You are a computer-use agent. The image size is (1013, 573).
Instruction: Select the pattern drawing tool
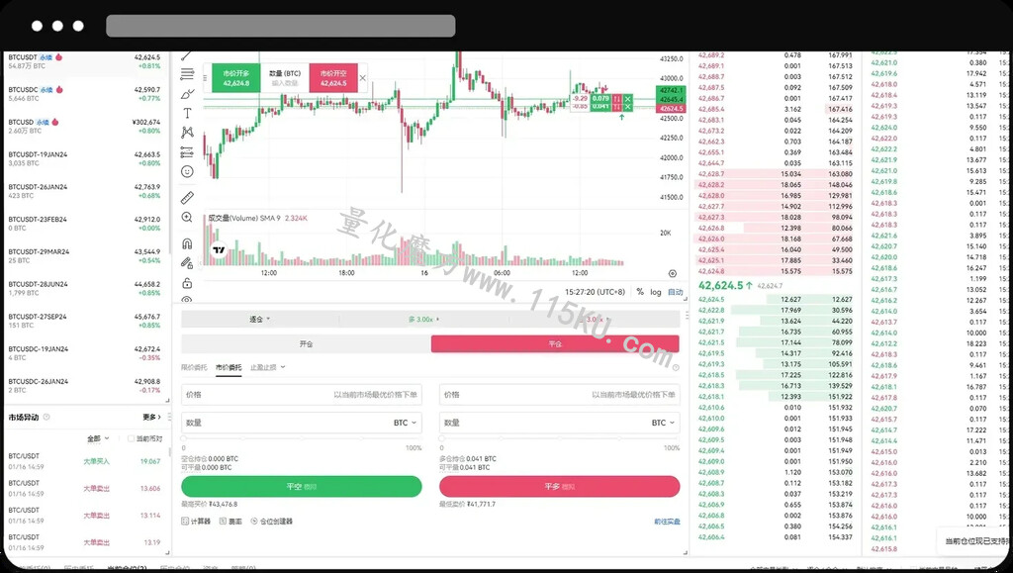pyautogui.click(x=187, y=133)
